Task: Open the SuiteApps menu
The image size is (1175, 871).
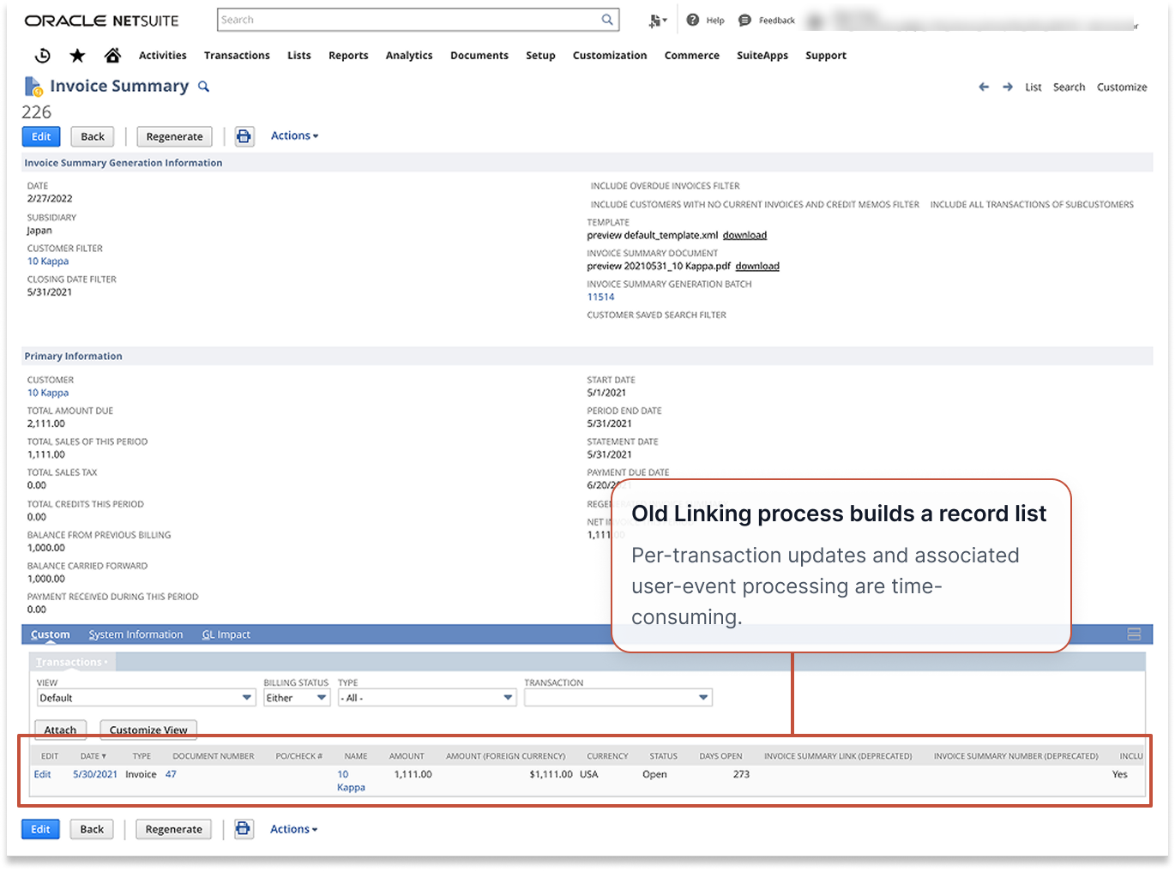Action: (762, 56)
